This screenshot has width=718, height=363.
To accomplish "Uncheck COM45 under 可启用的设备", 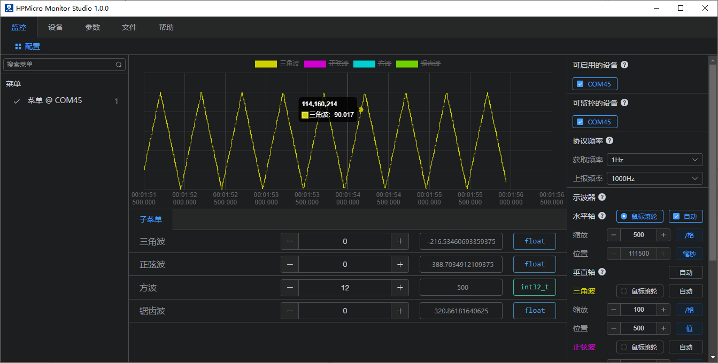I will (x=580, y=84).
